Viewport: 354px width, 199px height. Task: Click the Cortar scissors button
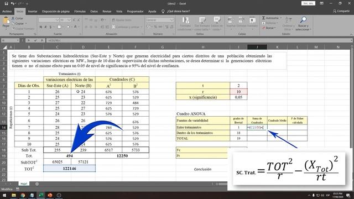(x=17, y=18)
